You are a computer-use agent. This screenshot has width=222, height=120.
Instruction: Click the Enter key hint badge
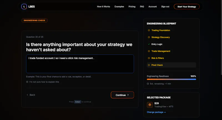78,102
